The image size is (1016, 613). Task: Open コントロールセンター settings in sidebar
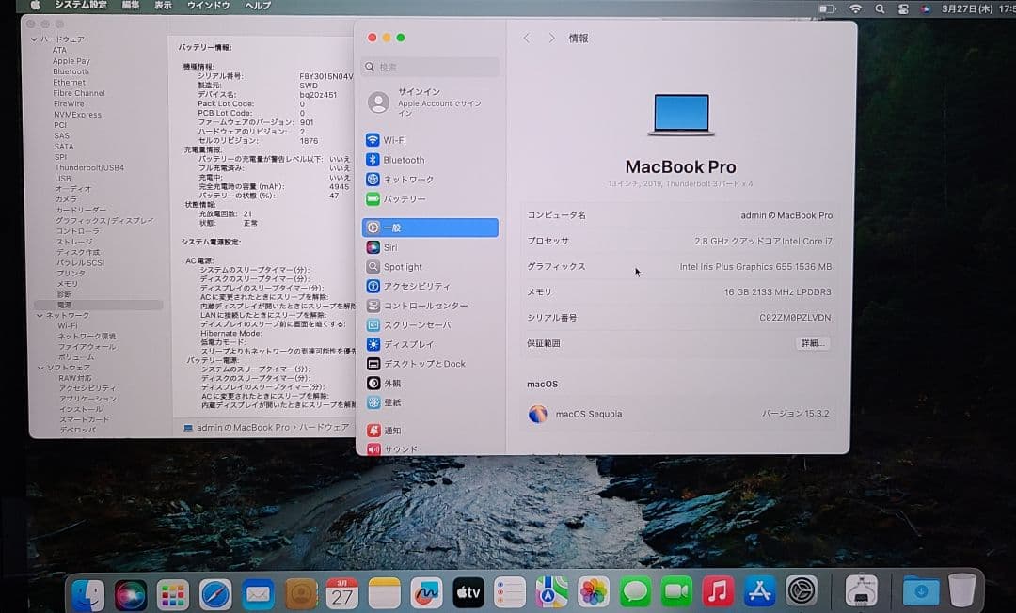tap(430, 306)
